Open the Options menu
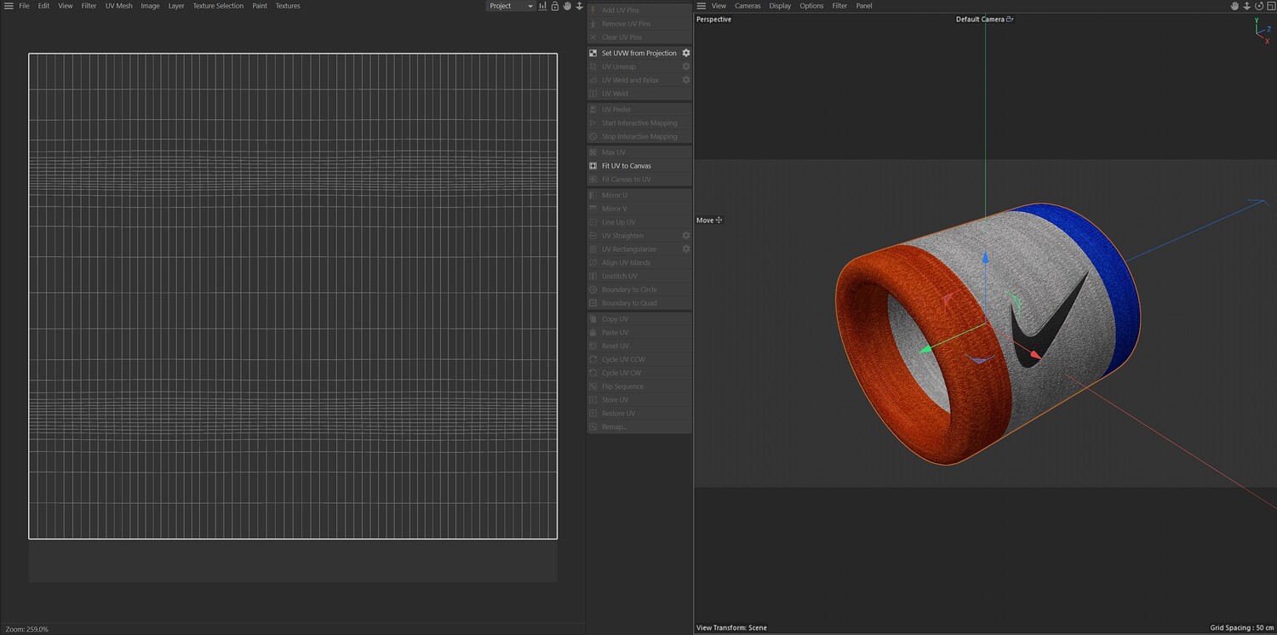The image size is (1277, 635). click(x=811, y=6)
